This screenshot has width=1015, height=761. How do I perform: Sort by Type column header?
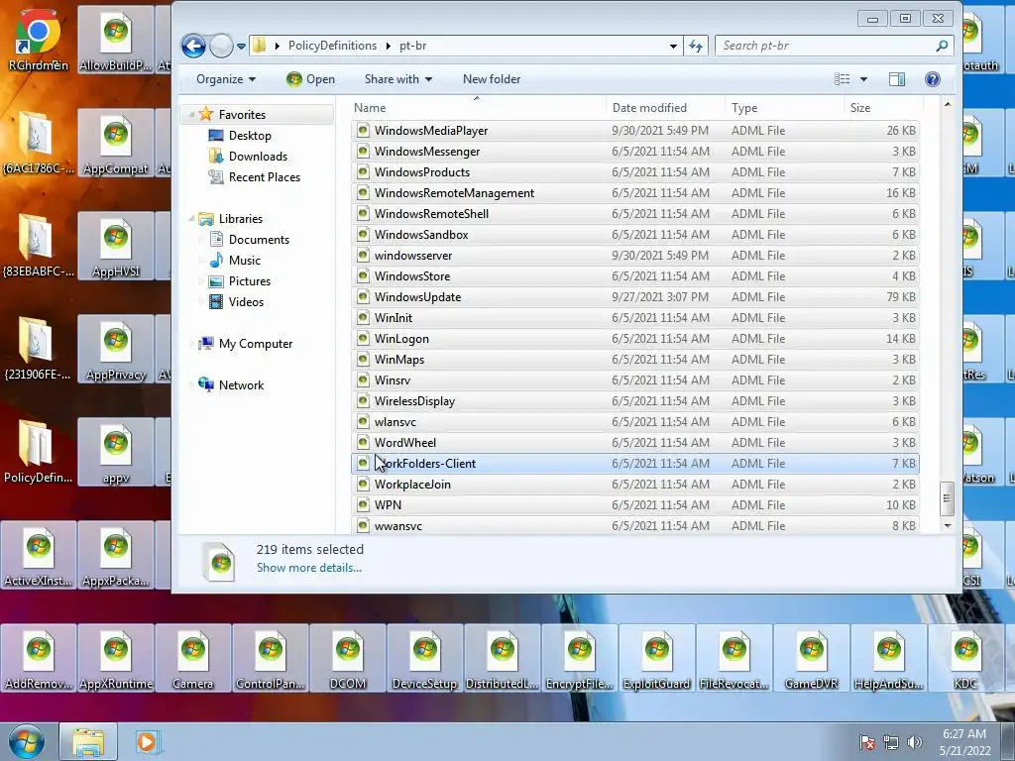(x=784, y=107)
